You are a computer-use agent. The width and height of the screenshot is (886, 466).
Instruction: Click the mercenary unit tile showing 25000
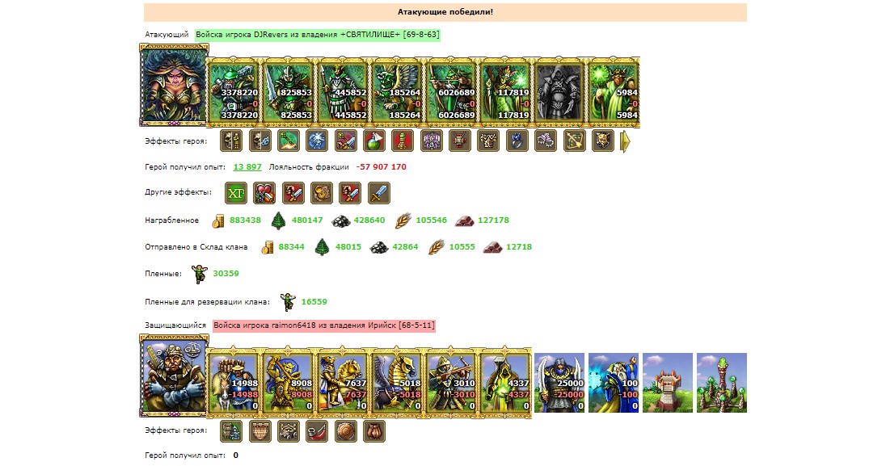559,382
